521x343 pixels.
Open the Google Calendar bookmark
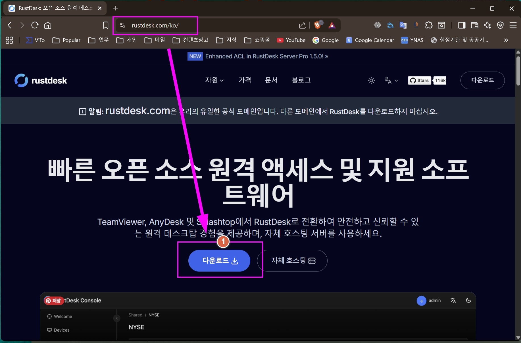click(x=370, y=40)
